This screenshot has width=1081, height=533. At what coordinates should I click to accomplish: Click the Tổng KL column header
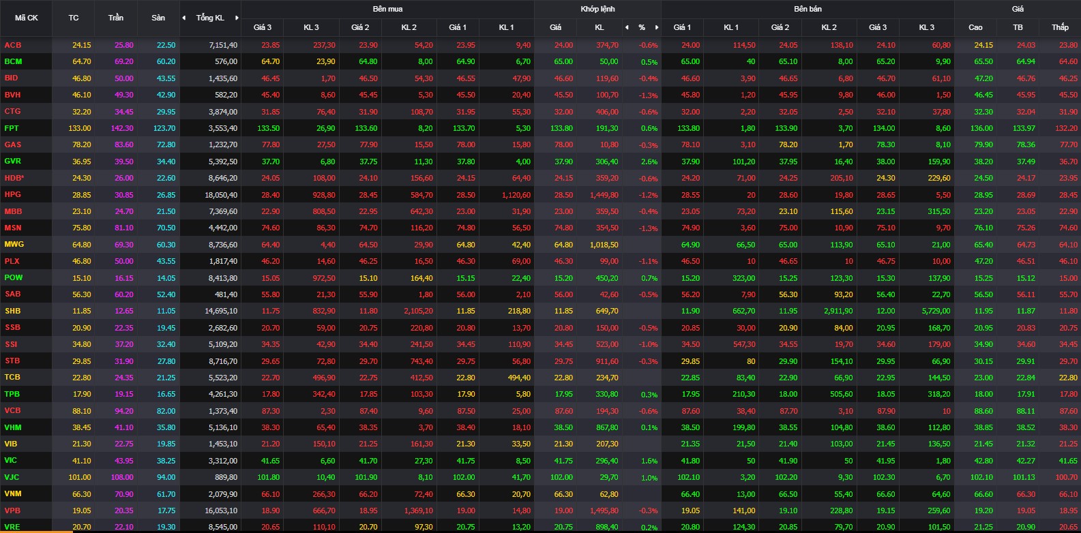click(x=210, y=18)
